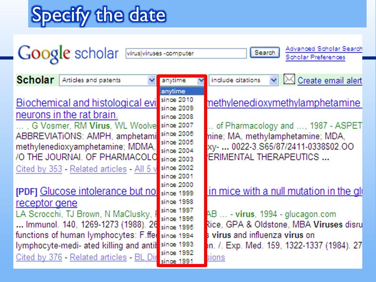
Task: Click the All 5 versions link
Action: pos(146,169)
